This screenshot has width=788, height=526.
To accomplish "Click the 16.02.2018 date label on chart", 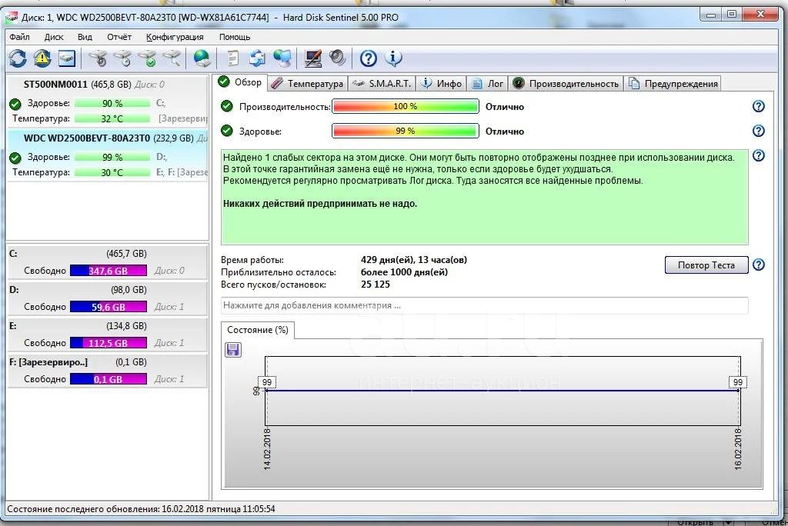I will tap(738, 448).
